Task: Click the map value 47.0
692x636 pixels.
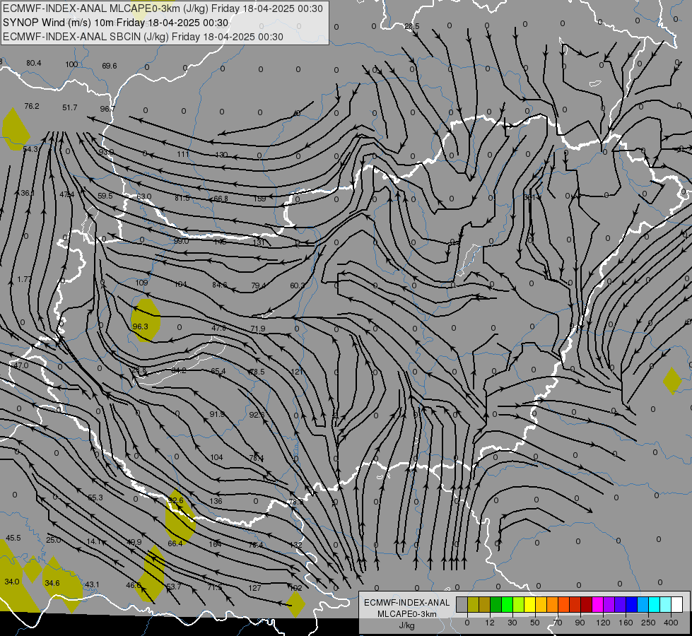Action: point(20,365)
